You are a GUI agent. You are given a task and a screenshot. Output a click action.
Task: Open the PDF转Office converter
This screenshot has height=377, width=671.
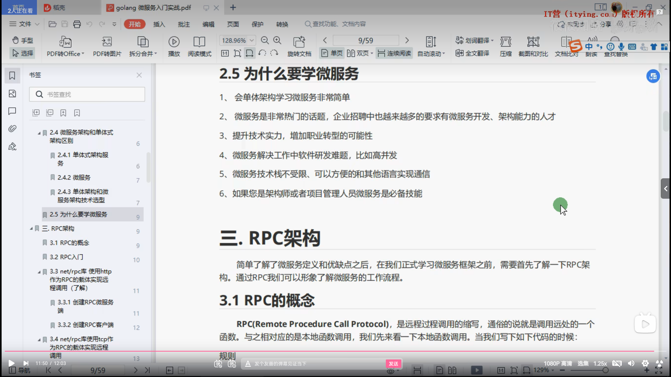pos(65,46)
